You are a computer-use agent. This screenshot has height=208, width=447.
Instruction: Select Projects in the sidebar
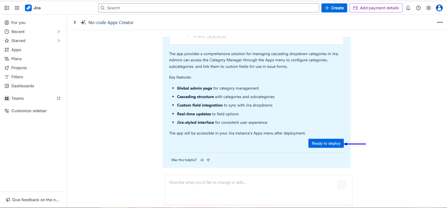click(19, 68)
